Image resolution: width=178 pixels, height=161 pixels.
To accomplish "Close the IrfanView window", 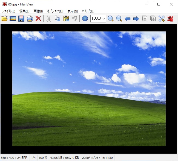I will (x=171, y=4).
